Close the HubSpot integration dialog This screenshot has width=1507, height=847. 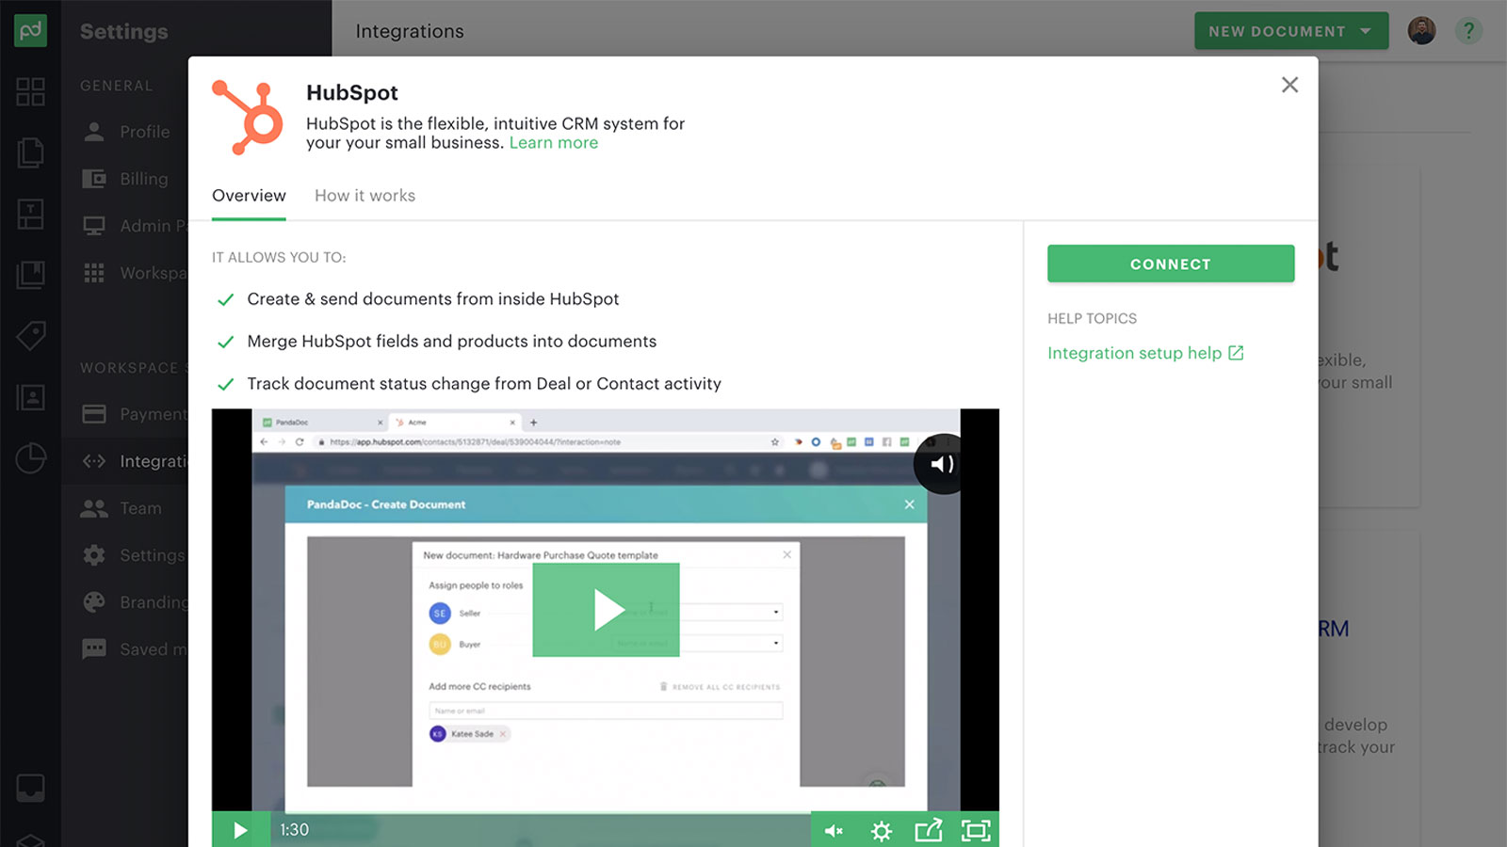click(1289, 85)
